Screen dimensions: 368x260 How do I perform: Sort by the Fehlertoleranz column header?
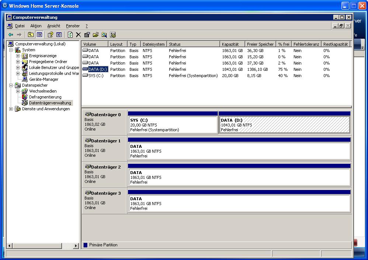(306, 44)
